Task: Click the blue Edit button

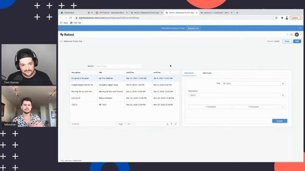Action: click(297, 41)
